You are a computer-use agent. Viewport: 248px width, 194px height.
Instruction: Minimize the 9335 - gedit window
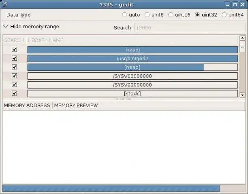point(227,4)
